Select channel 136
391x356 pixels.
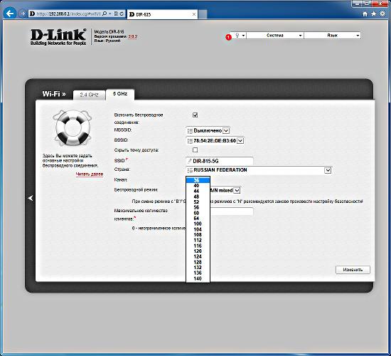pos(198,273)
